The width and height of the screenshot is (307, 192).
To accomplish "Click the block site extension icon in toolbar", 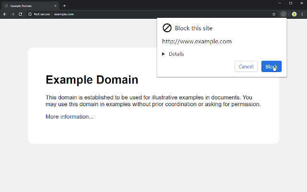I will tap(283, 14).
